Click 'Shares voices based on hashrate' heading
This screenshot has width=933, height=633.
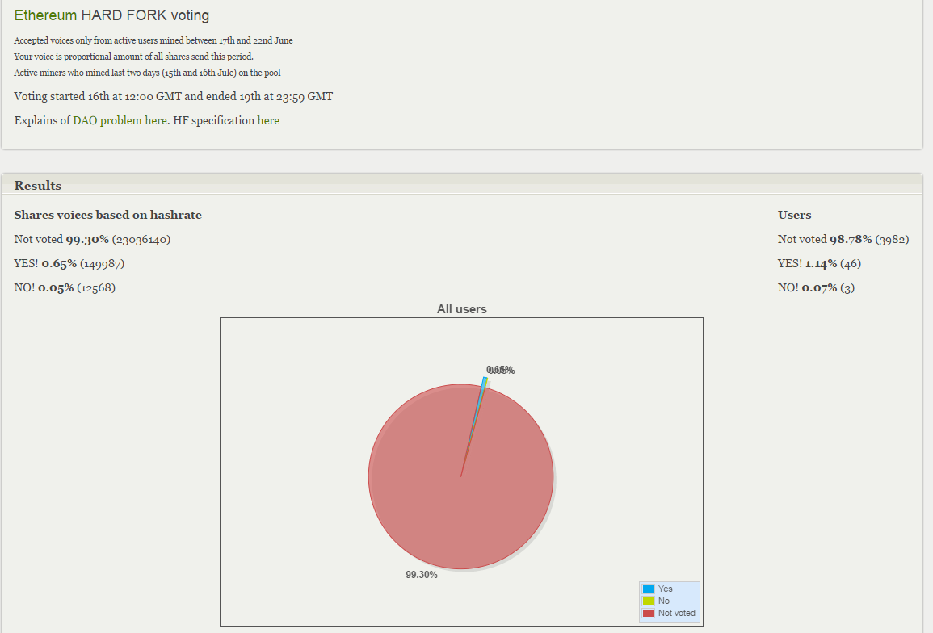pyautogui.click(x=107, y=215)
